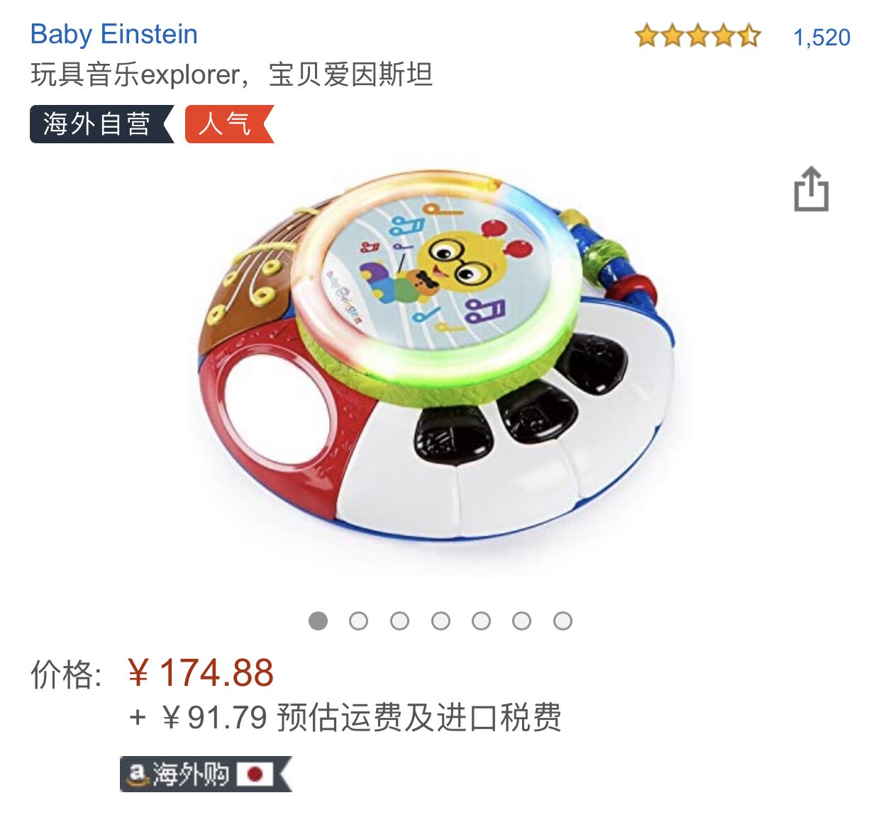Select the fifth image carousel dot
881x822 pixels.
coord(482,621)
